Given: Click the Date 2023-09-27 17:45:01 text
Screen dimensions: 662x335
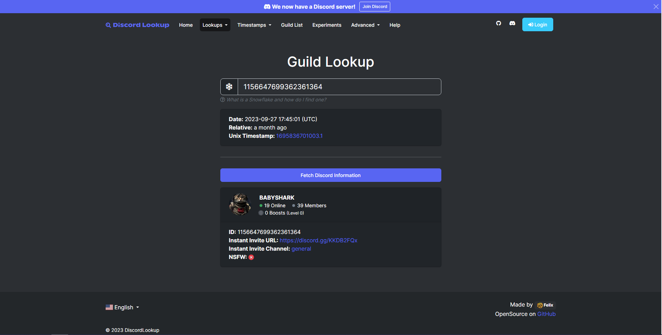Looking at the screenshot, I should (273, 119).
